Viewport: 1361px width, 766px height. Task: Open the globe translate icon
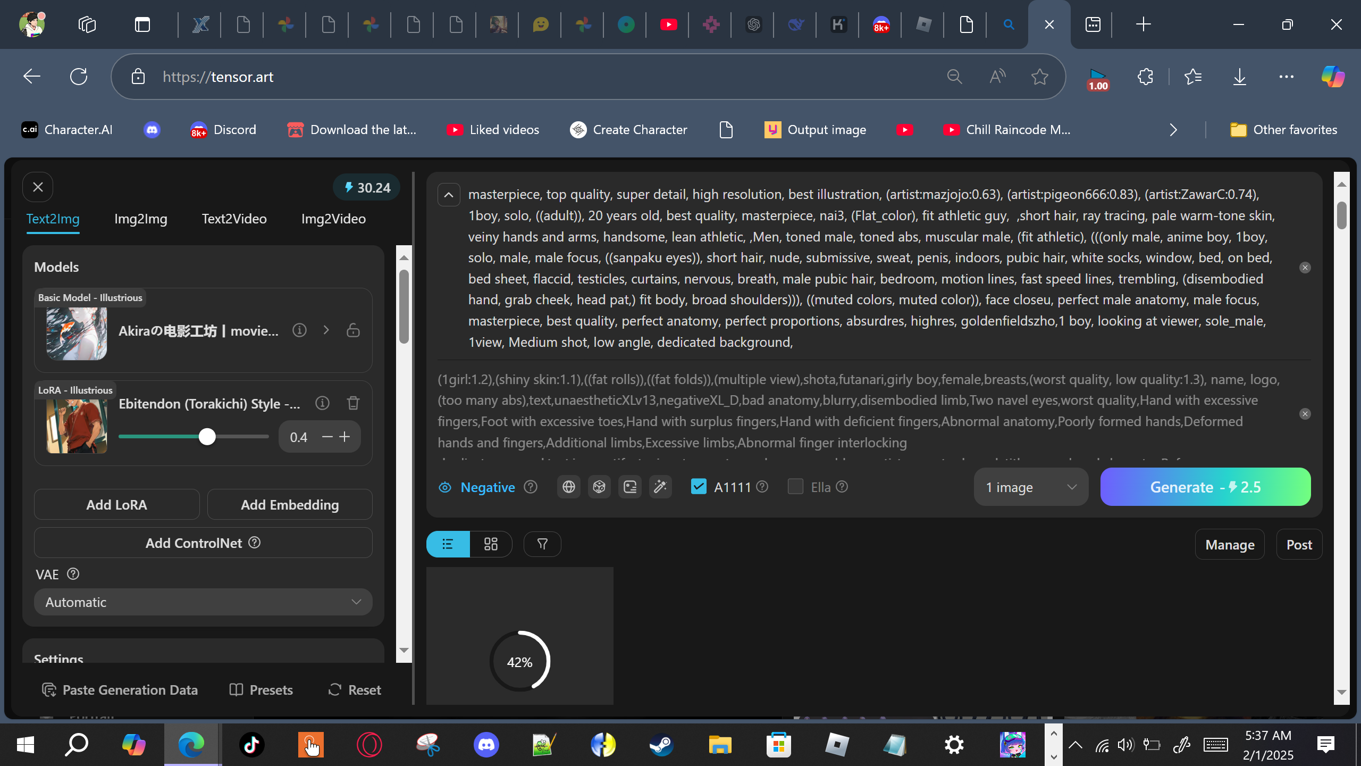tap(568, 487)
